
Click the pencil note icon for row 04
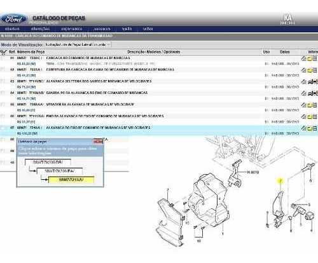pos(303,93)
